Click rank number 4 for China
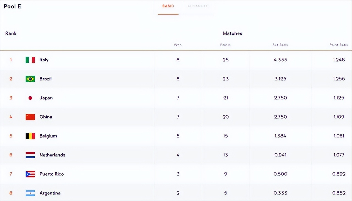 (11, 117)
